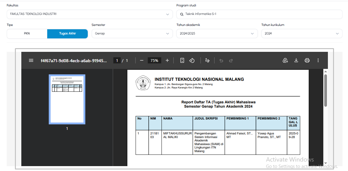Click the search icon in Program studi

(182, 14)
